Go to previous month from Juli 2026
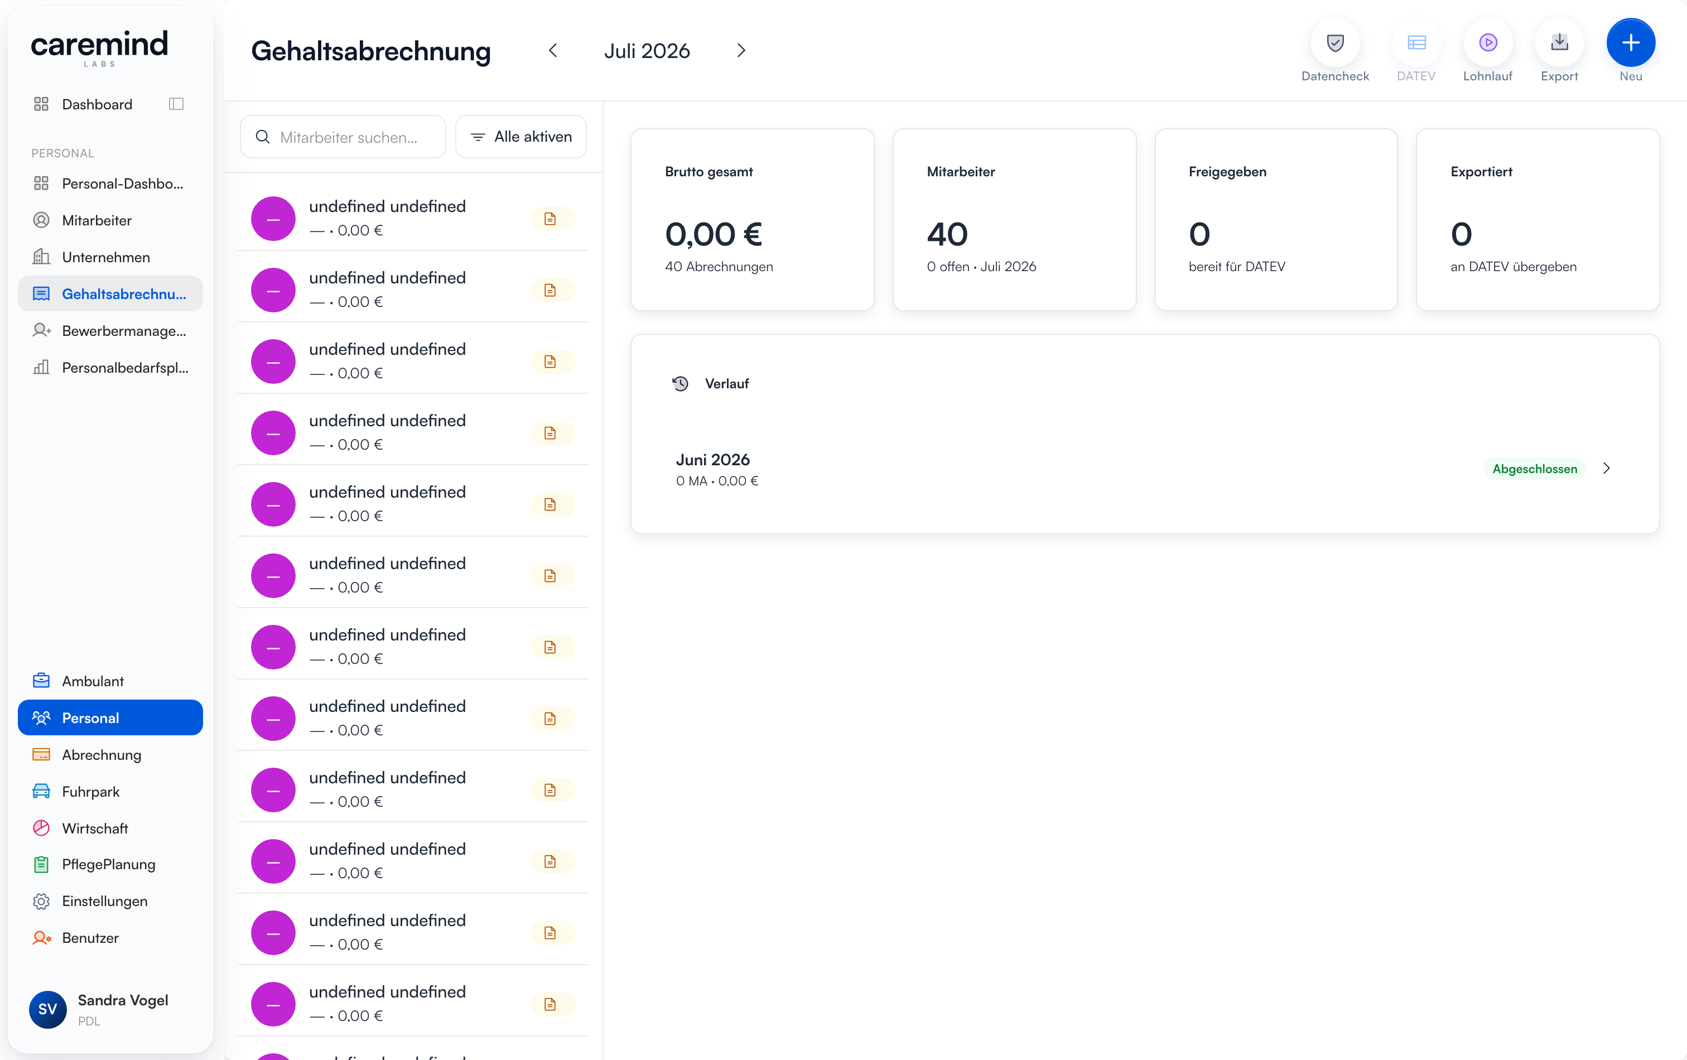This screenshot has height=1060, width=1687. [553, 50]
